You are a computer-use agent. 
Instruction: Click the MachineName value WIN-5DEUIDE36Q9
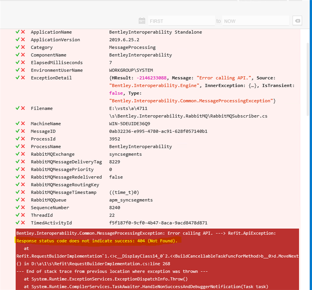coord(129,124)
